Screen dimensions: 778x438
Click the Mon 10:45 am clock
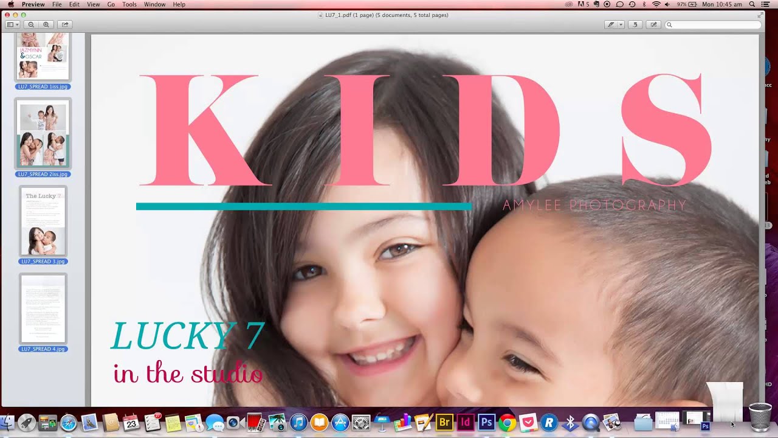click(x=722, y=4)
